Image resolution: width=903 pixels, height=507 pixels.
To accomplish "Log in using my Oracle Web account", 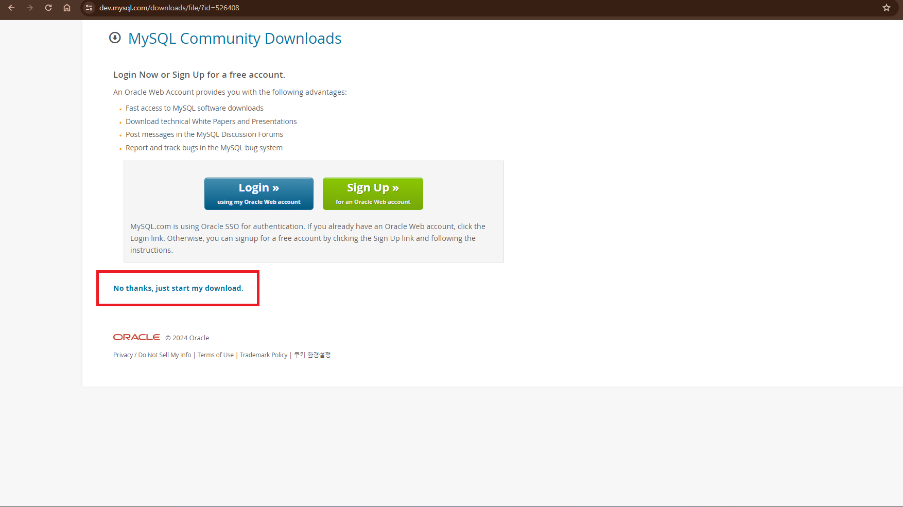I will coord(259,194).
